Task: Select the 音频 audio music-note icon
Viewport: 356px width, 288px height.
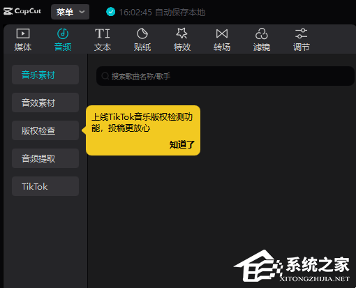Action: [x=63, y=33]
